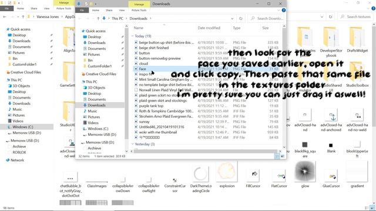Screen dimensions: 376x211
Task: Open Music in Downloads navigation pane
Action: point(92,111)
